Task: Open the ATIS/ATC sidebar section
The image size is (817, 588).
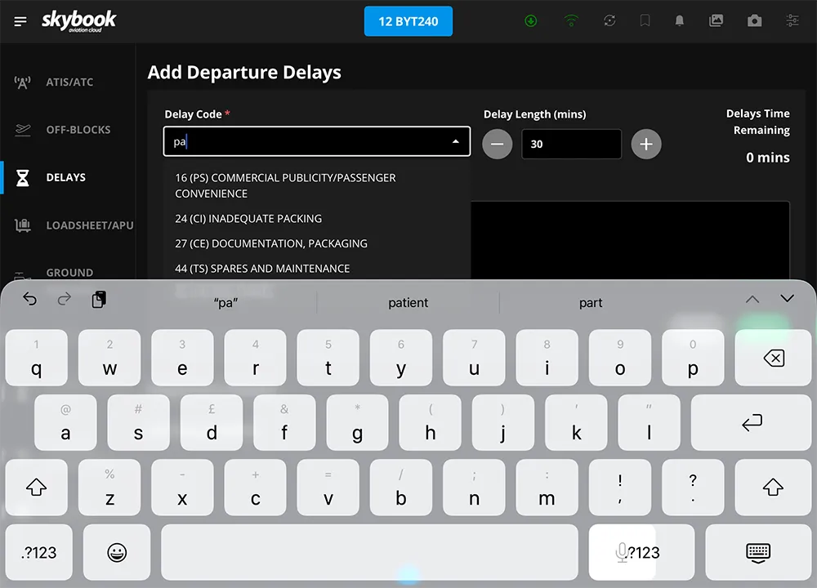Action: point(69,82)
